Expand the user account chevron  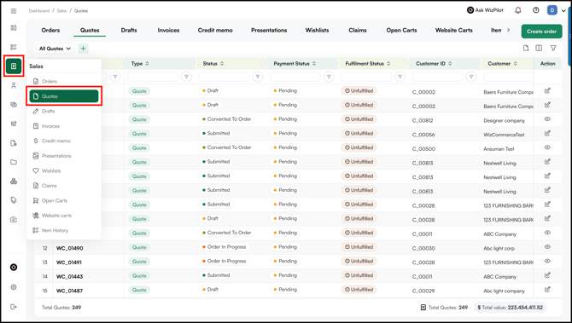(x=564, y=11)
